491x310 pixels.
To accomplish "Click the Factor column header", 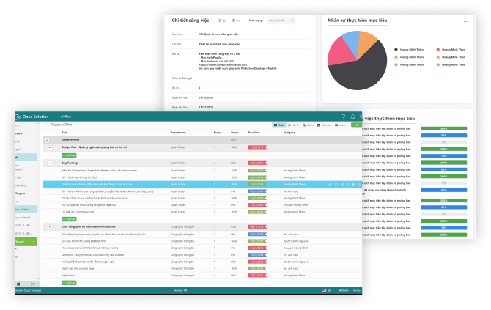I will (x=218, y=133).
